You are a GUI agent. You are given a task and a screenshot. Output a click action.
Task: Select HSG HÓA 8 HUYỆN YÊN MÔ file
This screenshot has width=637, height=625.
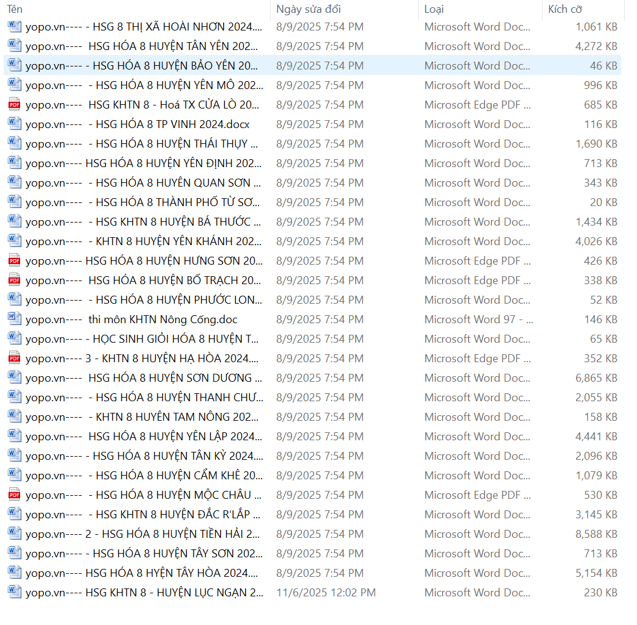[x=144, y=85]
